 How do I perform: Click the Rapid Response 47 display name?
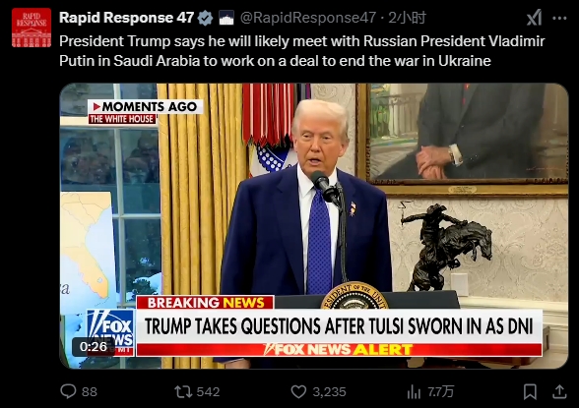126,18
